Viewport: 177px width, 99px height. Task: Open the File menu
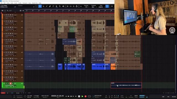tap(1, 3)
